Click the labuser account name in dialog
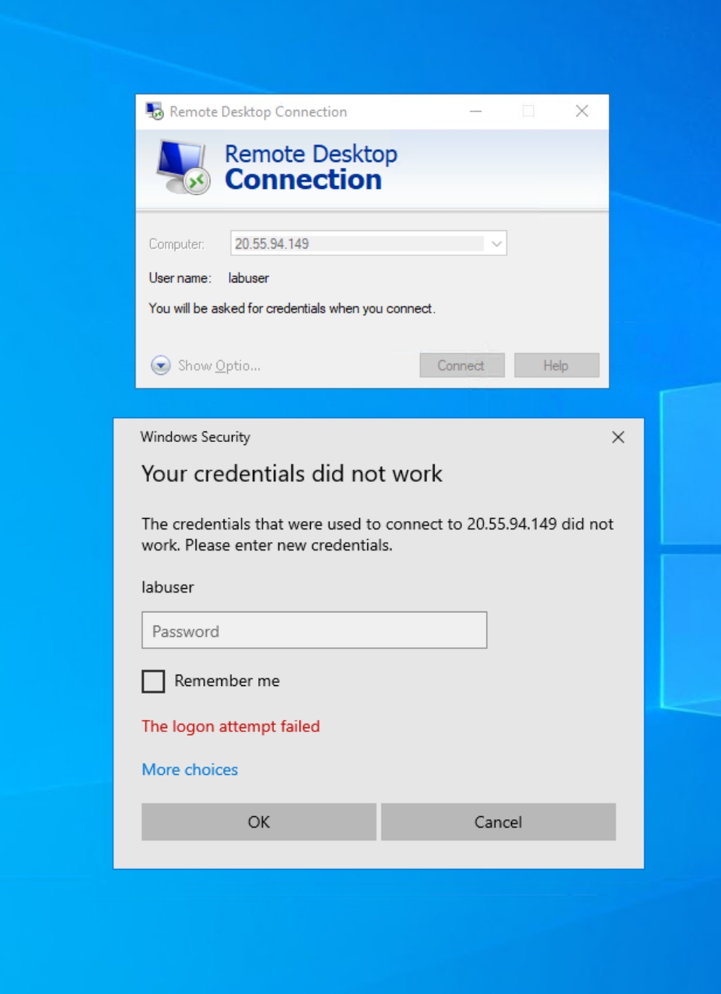 [x=168, y=587]
